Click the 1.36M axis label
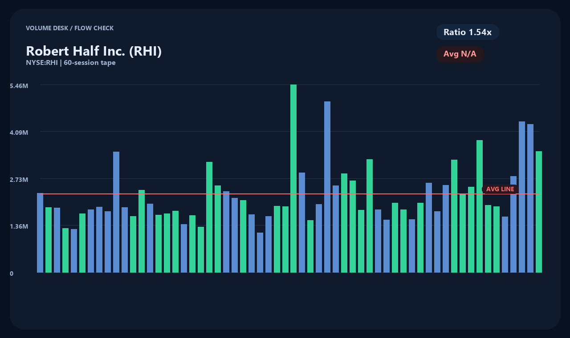 click(x=19, y=226)
